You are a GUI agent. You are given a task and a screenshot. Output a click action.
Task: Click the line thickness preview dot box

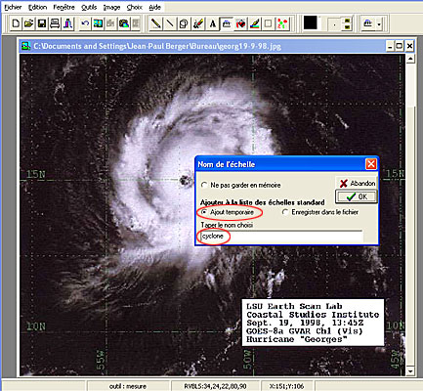click(334, 24)
